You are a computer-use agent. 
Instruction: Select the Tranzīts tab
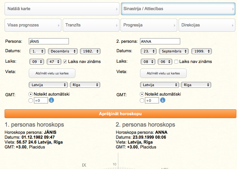point(91,25)
